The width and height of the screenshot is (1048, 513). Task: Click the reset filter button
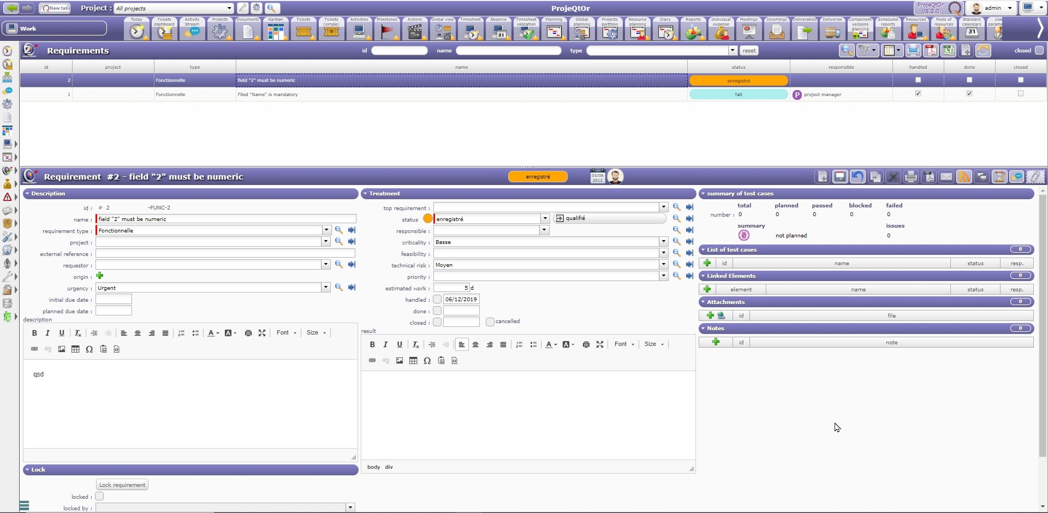click(x=749, y=51)
